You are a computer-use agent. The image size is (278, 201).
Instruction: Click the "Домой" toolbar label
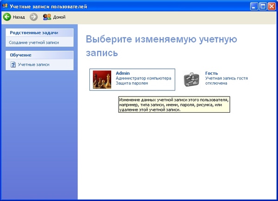tap(59, 17)
